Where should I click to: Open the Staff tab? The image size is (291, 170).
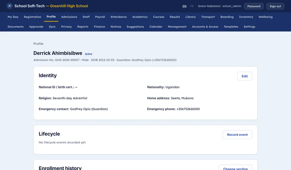point(86,17)
